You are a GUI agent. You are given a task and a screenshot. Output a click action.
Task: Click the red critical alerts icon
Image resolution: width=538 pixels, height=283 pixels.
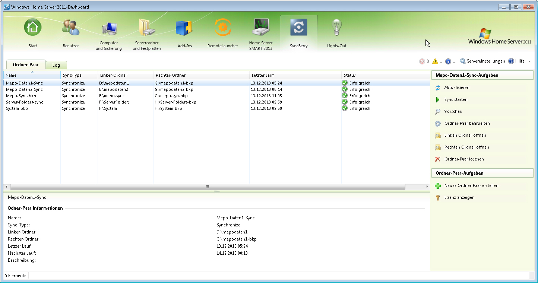pos(422,61)
